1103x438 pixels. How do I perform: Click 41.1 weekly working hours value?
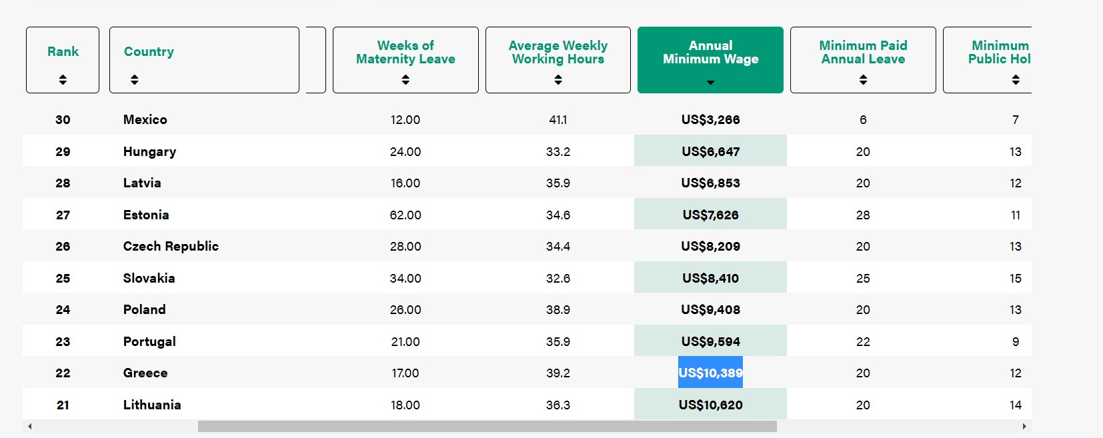[x=558, y=119]
